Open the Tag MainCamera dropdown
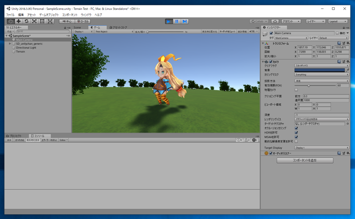Viewport: 355px width, 219px height. 291,38
